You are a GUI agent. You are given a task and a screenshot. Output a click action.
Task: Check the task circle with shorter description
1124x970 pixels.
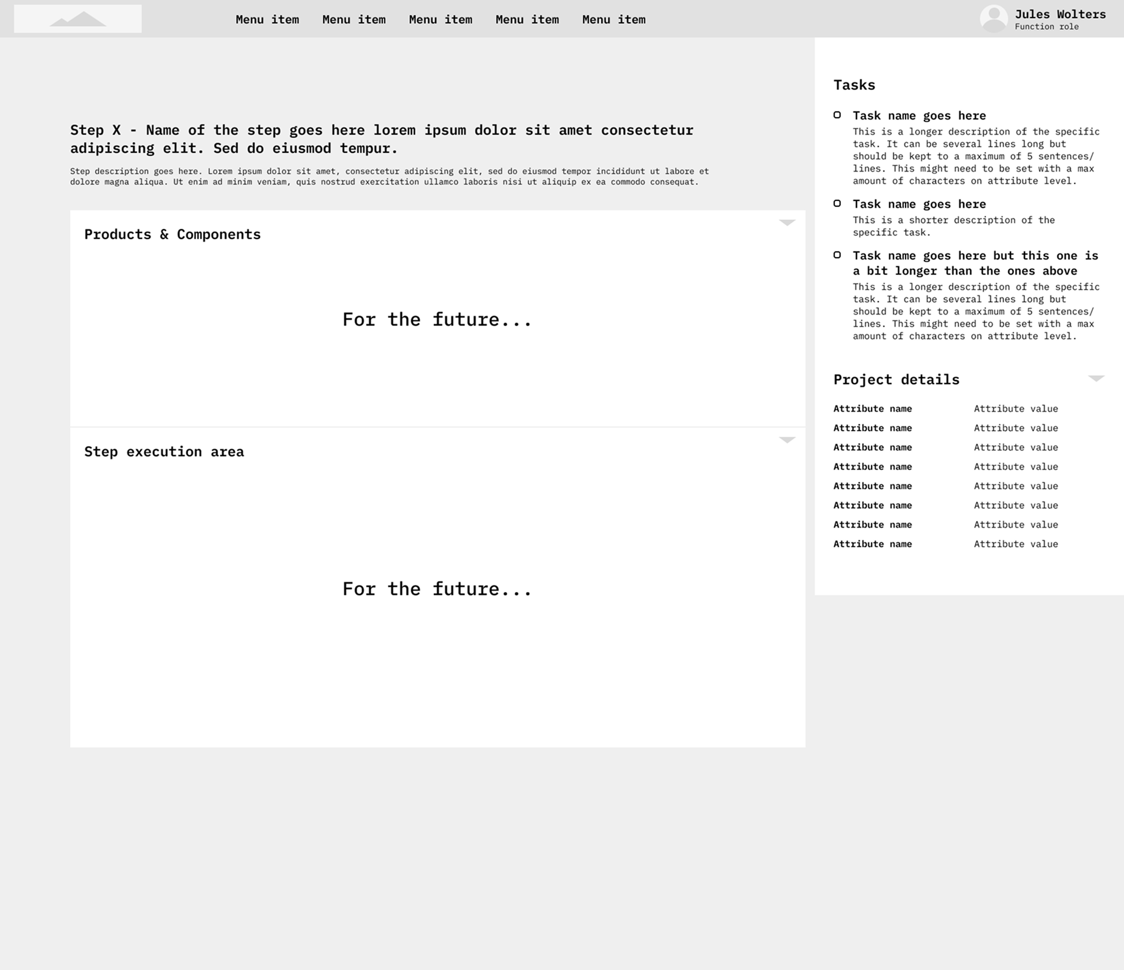(x=837, y=203)
